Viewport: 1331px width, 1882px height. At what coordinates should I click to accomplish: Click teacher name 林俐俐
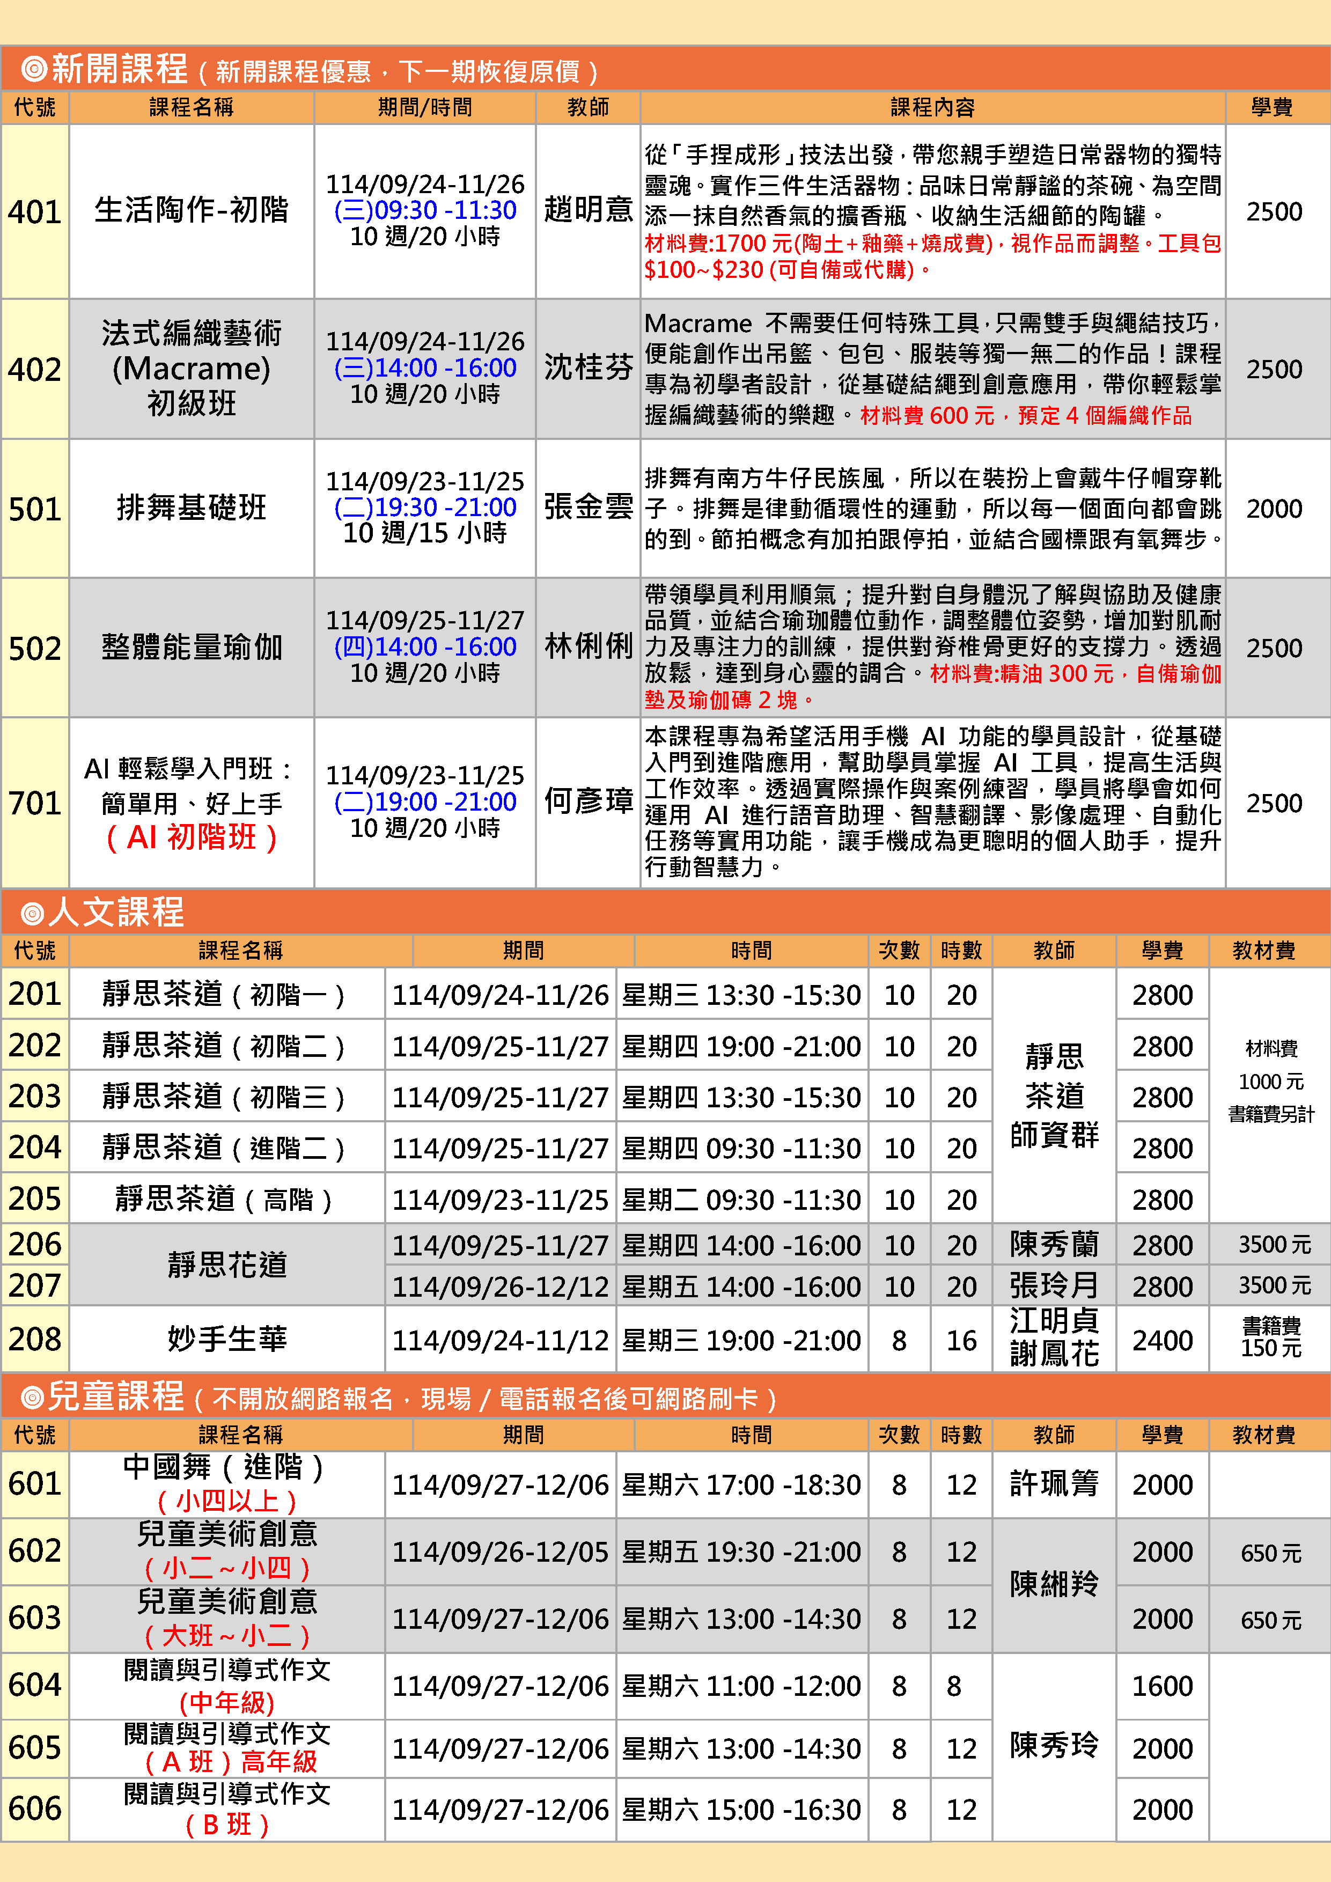(589, 646)
